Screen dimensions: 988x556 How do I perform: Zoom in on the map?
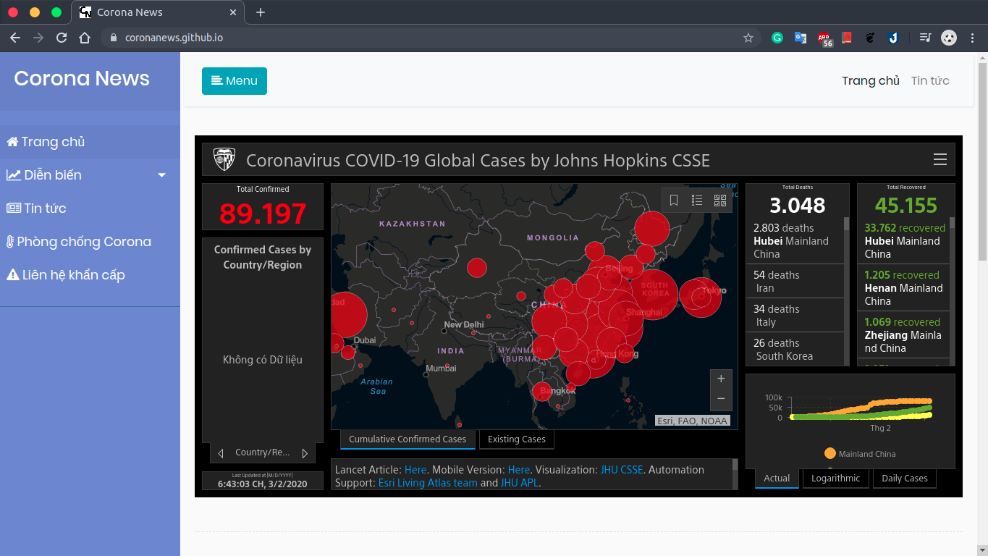pos(720,379)
